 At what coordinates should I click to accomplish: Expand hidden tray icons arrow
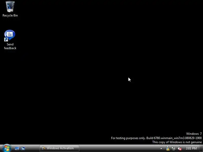161,148
